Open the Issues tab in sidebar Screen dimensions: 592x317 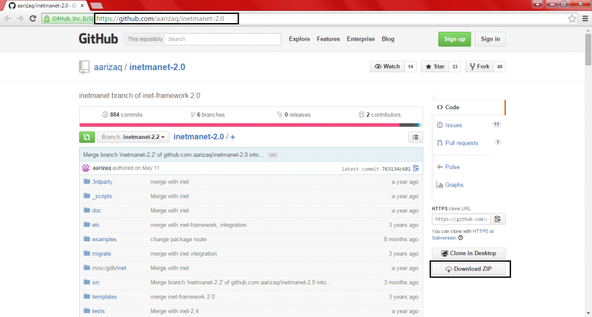coord(453,125)
